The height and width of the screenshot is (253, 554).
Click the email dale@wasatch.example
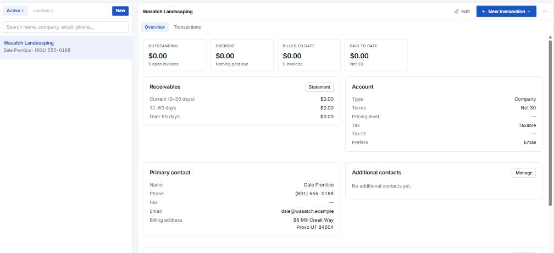tap(307, 211)
